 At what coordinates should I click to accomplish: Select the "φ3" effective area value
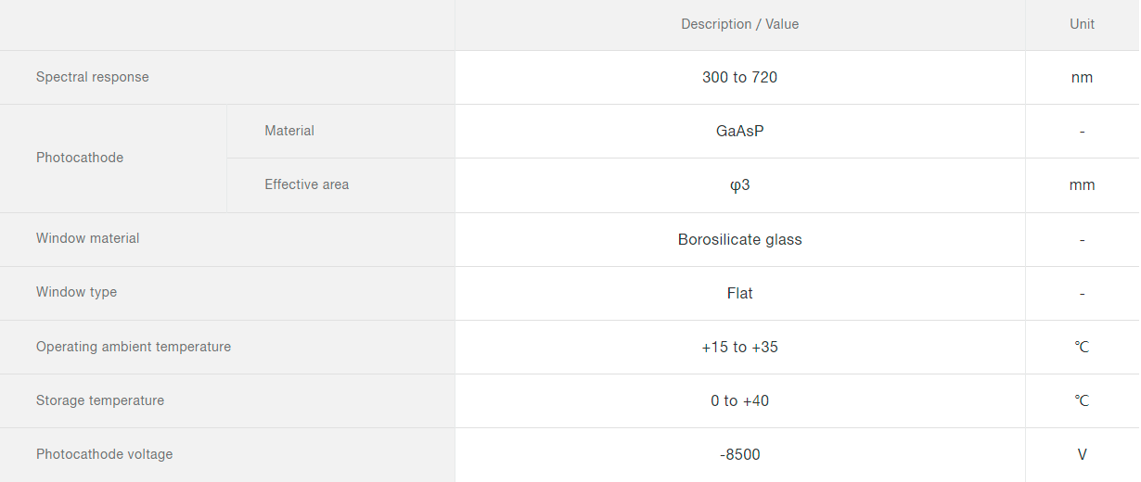tap(739, 185)
